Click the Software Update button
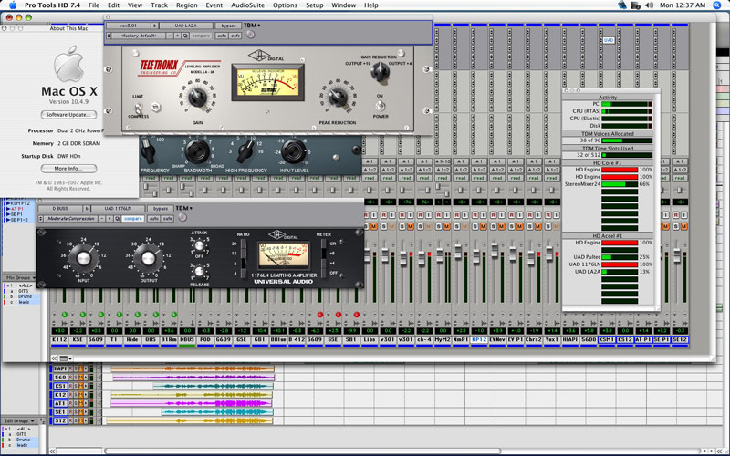The width and height of the screenshot is (730, 456). (x=70, y=114)
